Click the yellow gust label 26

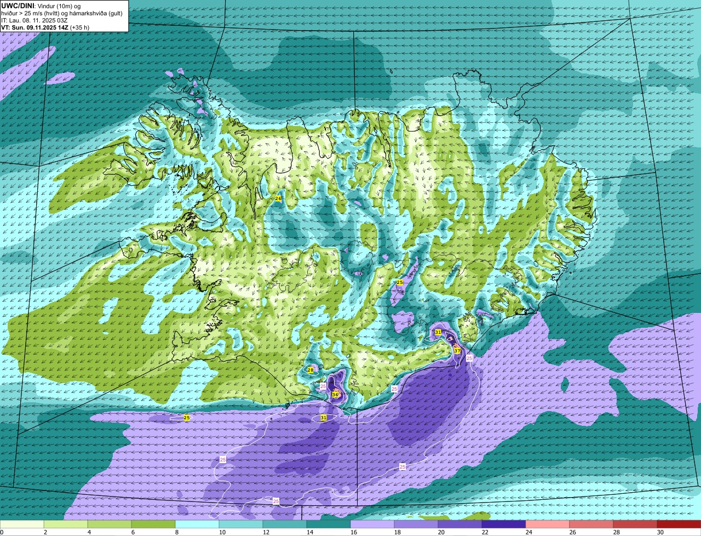278,198
